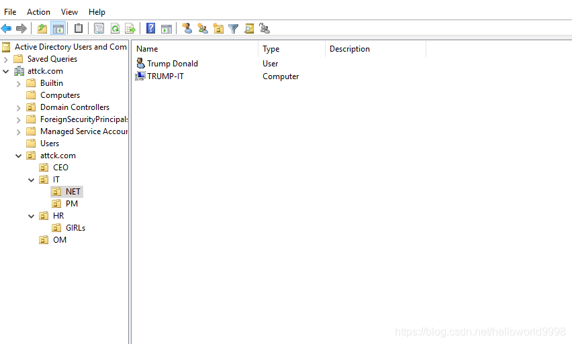Click the User type cell

(271, 64)
